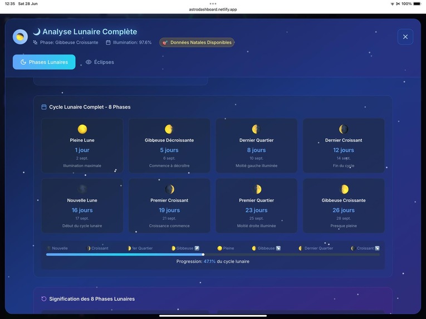
Task: Click the Premier Croissant moon icon
Action: click(169, 189)
